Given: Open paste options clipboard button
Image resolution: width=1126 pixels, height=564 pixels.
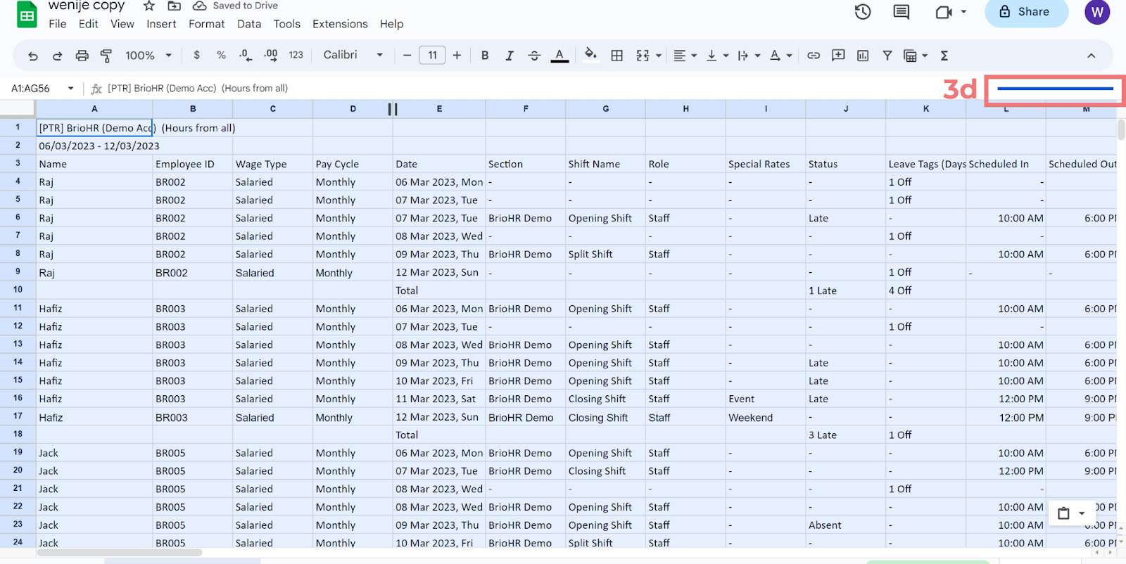Looking at the screenshot, I should pos(1071,513).
